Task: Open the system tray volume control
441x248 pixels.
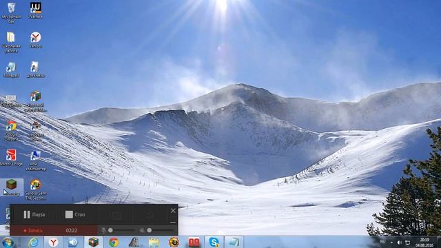Action: coord(400,242)
